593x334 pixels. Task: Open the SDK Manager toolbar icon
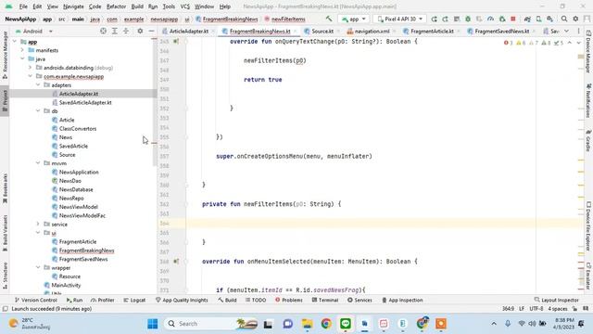pyautogui.click(x=549, y=19)
